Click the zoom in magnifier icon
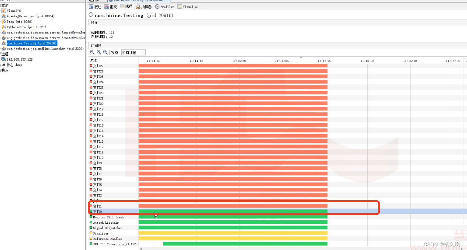The image size is (467, 250). click(x=92, y=52)
